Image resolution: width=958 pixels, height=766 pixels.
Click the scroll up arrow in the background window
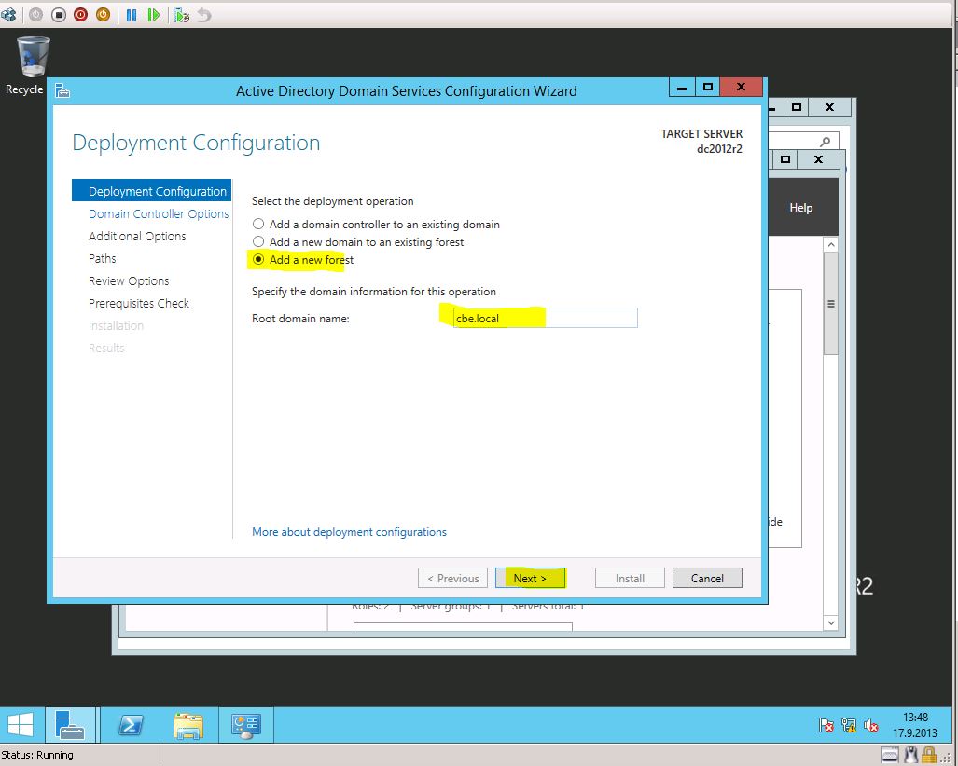[830, 245]
